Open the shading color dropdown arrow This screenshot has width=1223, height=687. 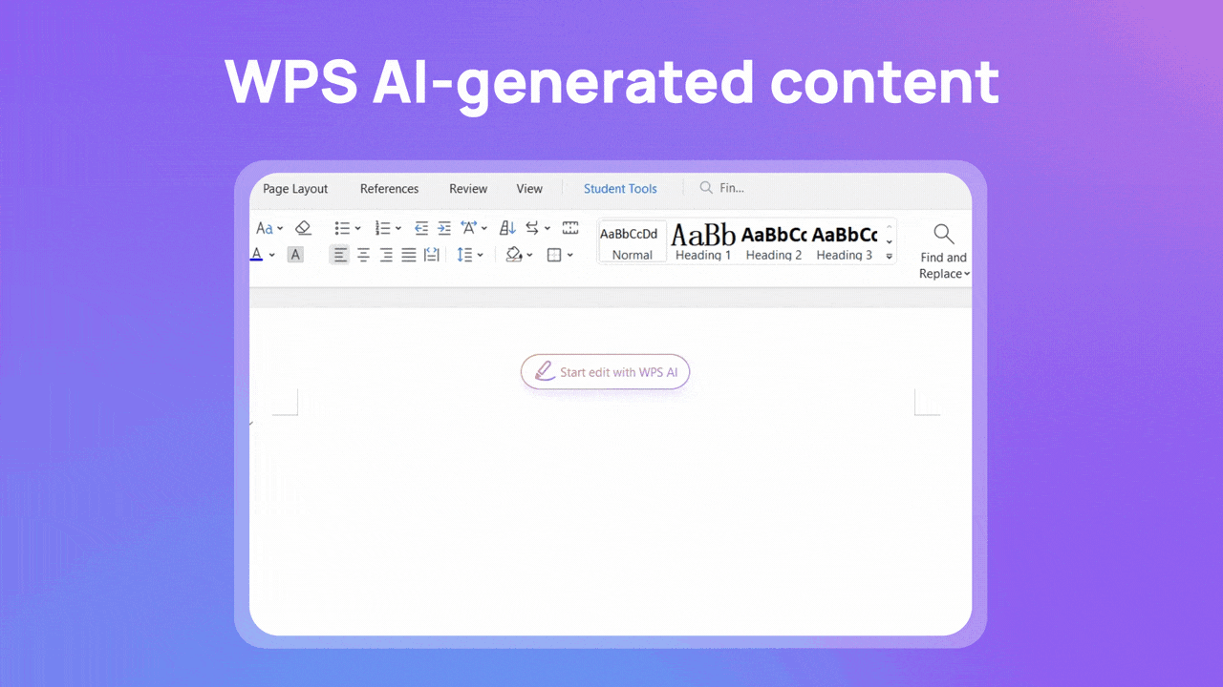(x=529, y=256)
